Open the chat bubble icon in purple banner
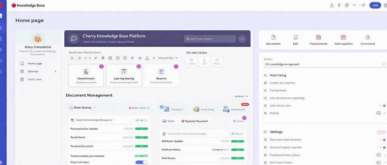 coord(74,39)
